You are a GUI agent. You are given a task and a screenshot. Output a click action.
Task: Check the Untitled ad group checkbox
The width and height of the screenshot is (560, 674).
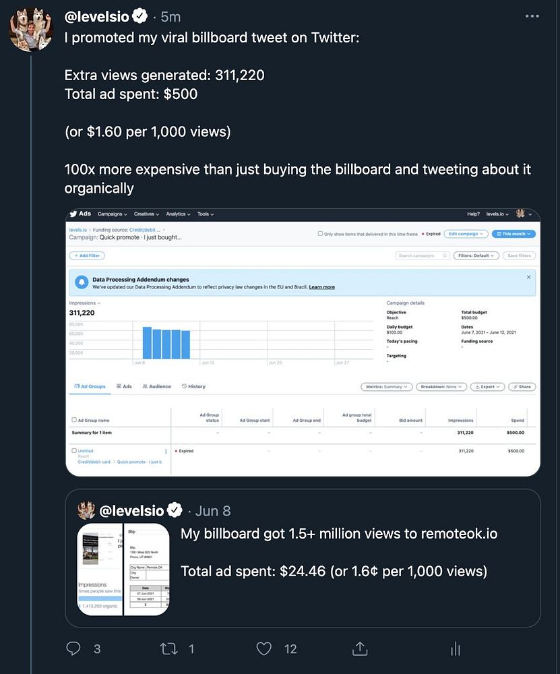(73, 451)
